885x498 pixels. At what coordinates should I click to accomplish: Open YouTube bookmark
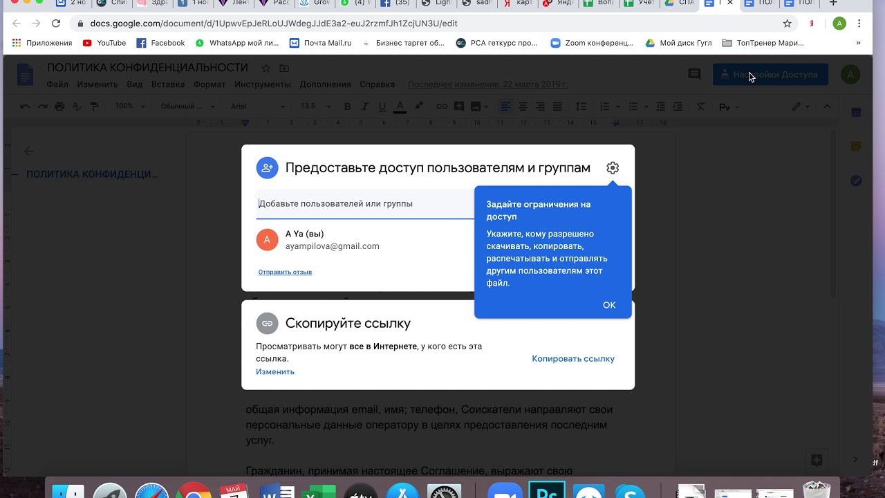[104, 43]
